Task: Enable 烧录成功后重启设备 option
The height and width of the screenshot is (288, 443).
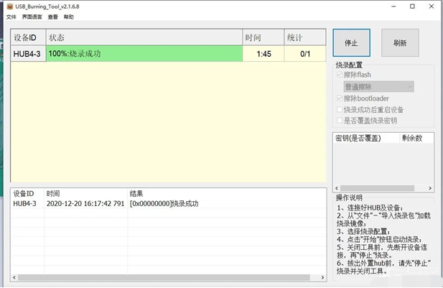Action: (340, 110)
